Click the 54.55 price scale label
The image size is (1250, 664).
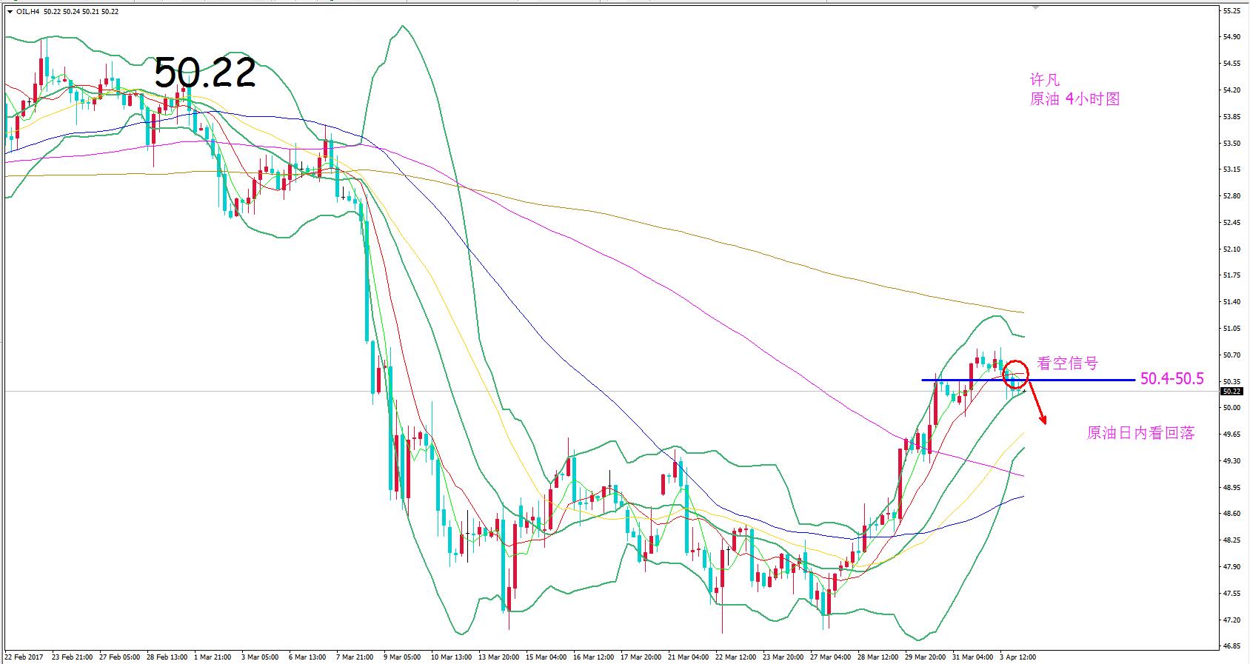click(x=1232, y=64)
